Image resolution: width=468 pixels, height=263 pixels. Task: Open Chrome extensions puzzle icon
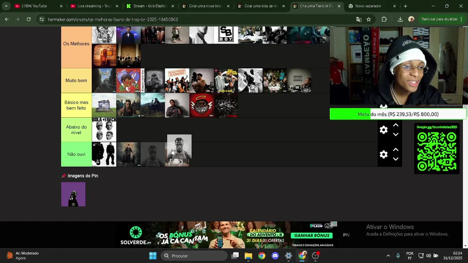[384, 19]
